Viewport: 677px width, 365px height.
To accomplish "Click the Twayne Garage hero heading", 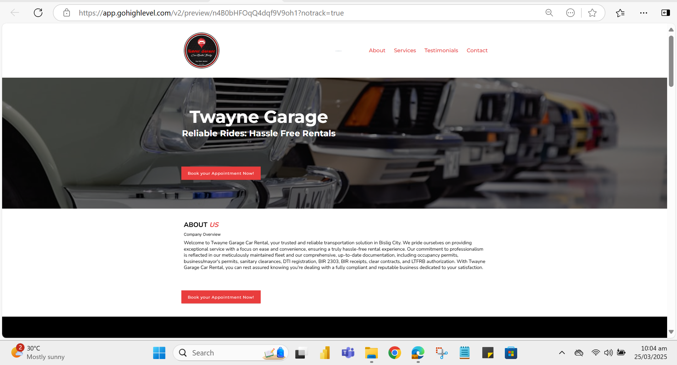I will click(x=259, y=117).
